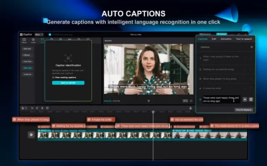267x166 pixels.
Task: Switch to the Animation tab
Action: (226, 39)
